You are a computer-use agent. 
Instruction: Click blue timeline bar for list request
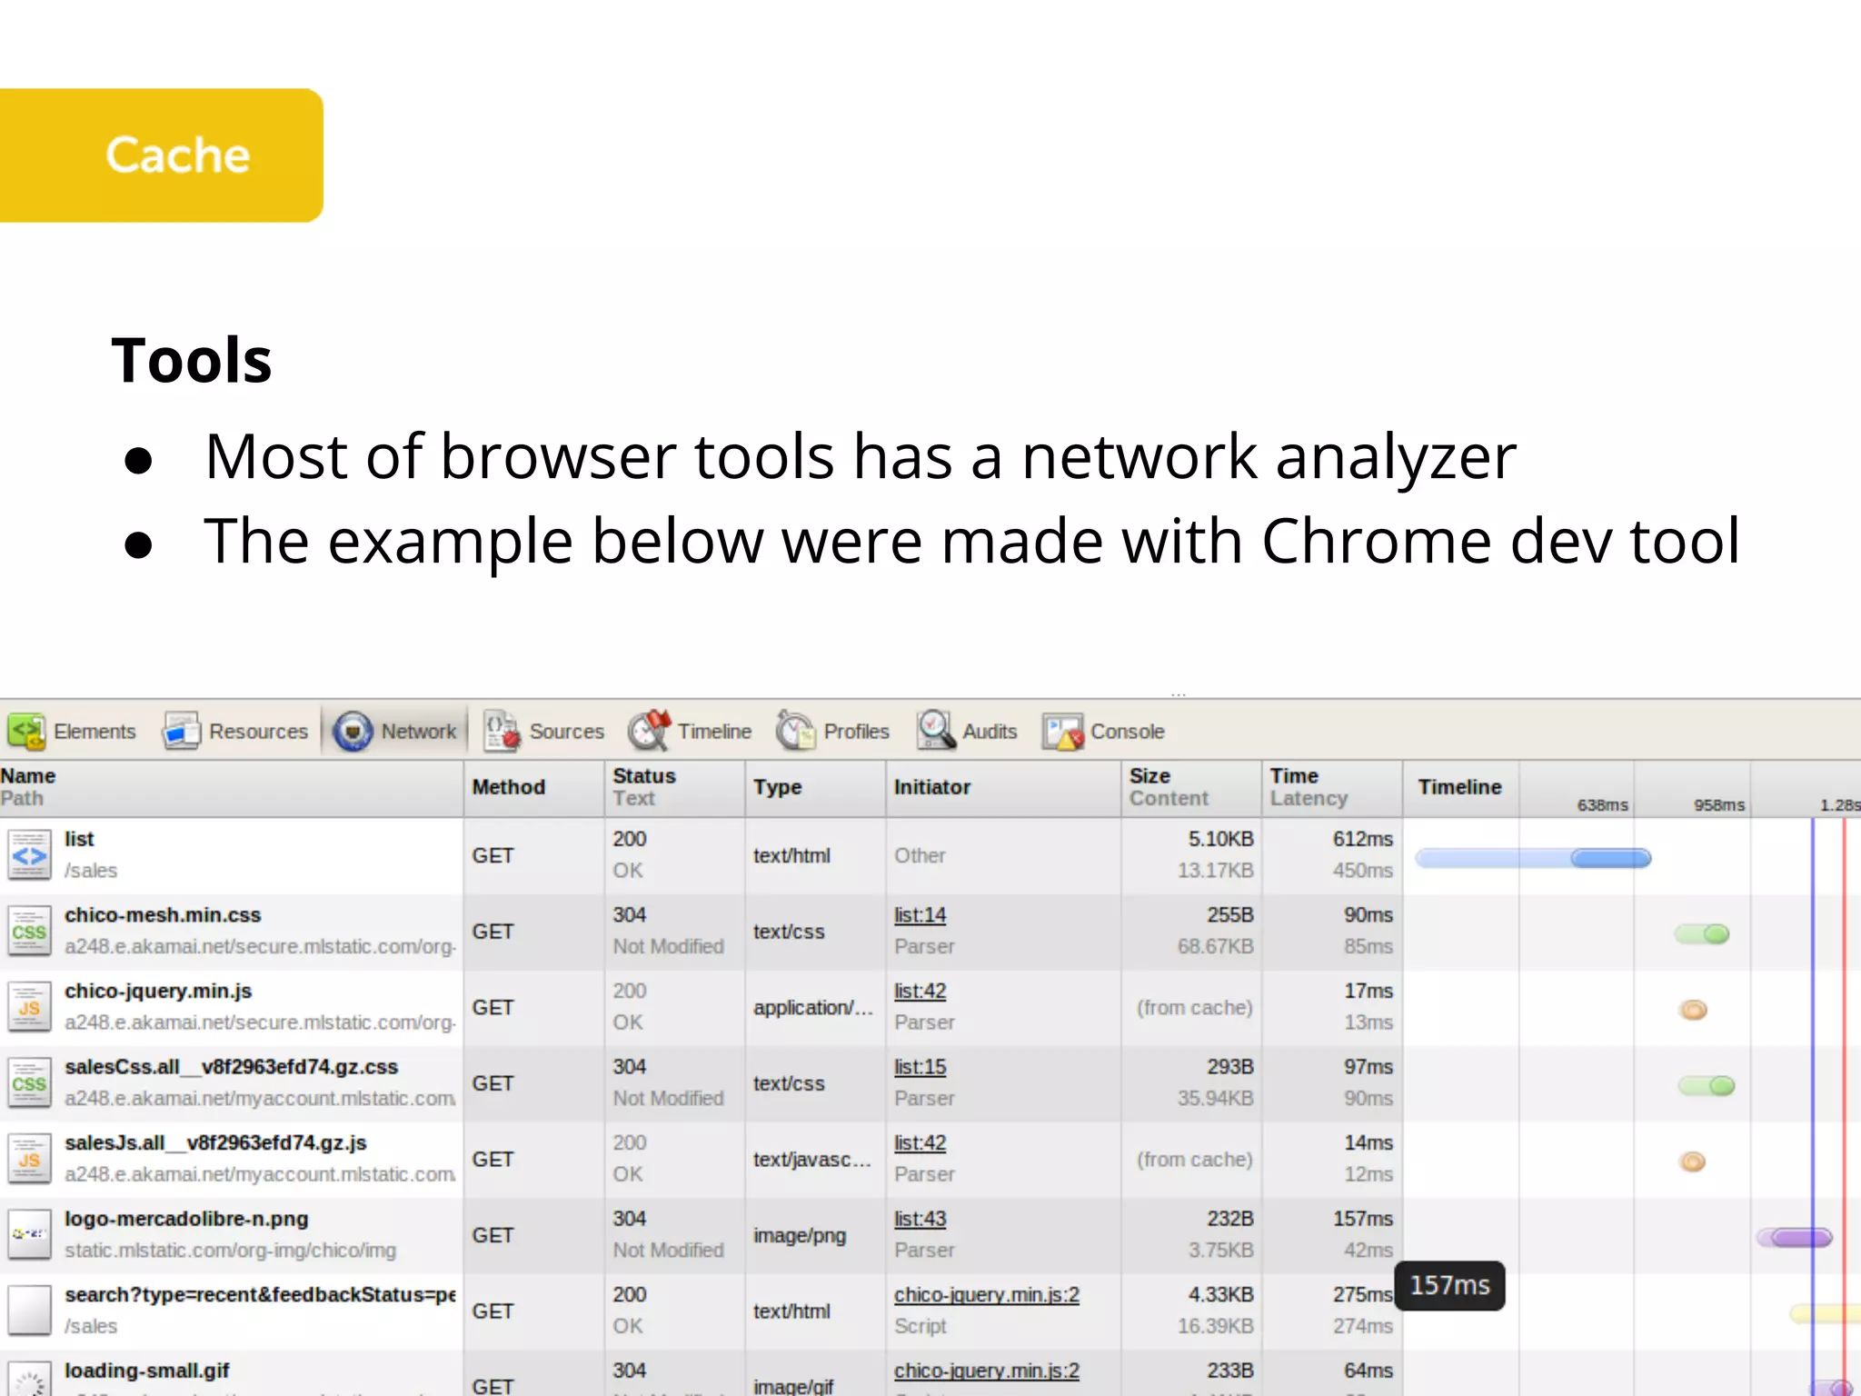1533,858
